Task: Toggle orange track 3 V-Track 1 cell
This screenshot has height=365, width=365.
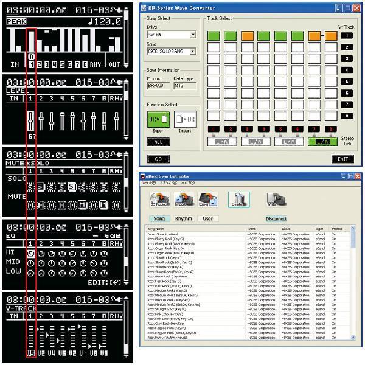Action: tap(247, 36)
